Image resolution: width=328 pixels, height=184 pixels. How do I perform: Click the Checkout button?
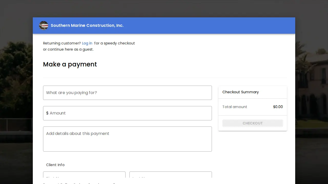[253, 123]
